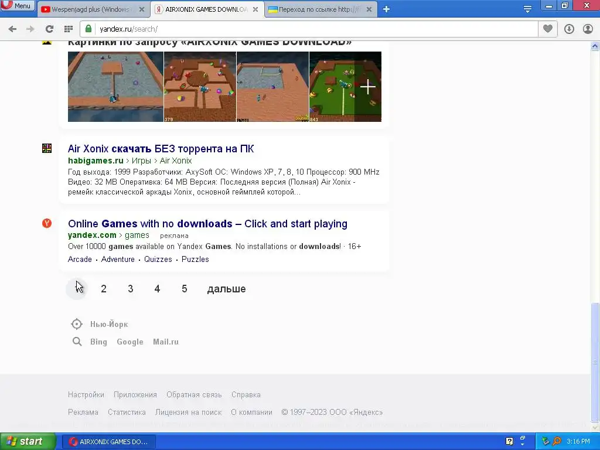Search the query on Mail.ru

pyautogui.click(x=166, y=342)
